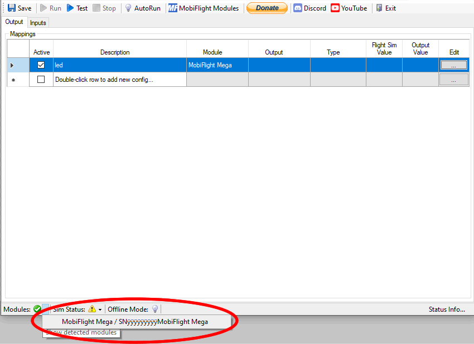Open MobiFlight Modules via the MF logo icon
The image size is (474, 344).
point(173,8)
